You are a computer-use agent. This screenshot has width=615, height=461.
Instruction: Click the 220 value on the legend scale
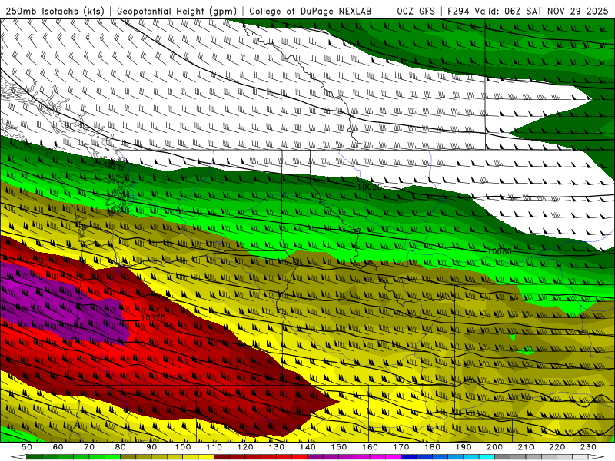[x=557, y=447]
